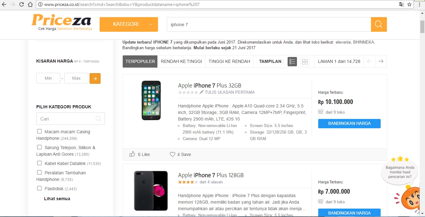The height and width of the screenshot is (217, 425).
Task: Open the KATEGORI dropdown
Action: click(x=129, y=24)
